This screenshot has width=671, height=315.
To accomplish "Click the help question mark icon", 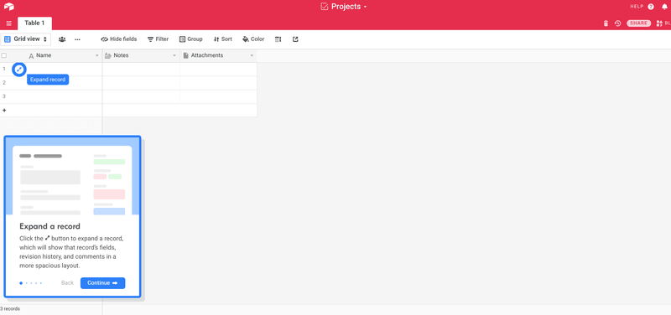I will [x=651, y=7].
